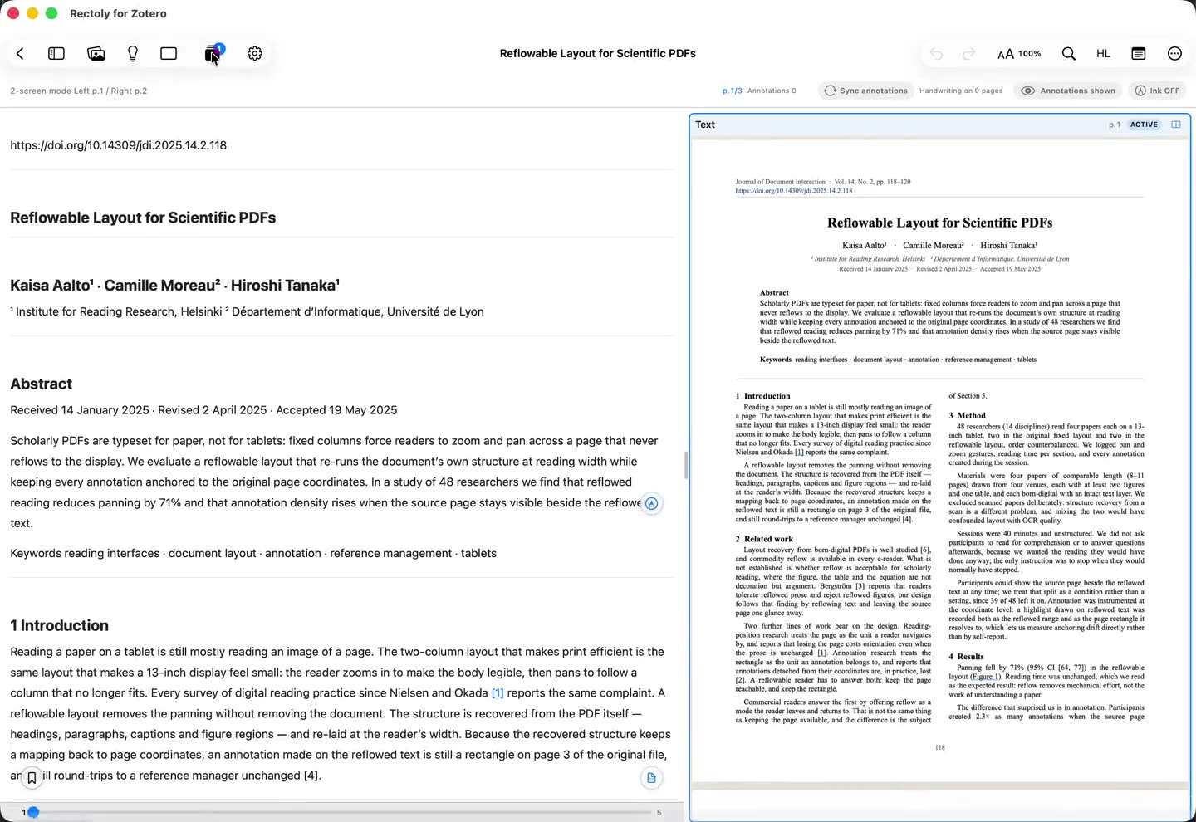Image resolution: width=1196 pixels, height=822 pixels.
Task: Open search with the magnifier icon
Action: (1069, 54)
